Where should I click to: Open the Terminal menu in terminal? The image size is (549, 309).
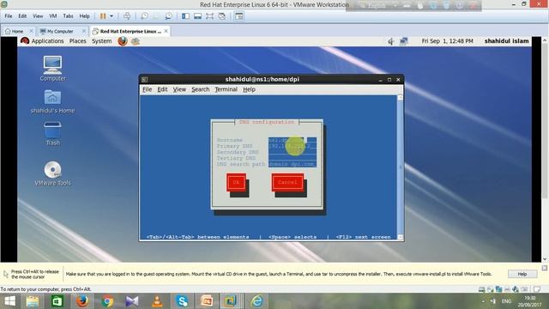[x=226, y=89]
